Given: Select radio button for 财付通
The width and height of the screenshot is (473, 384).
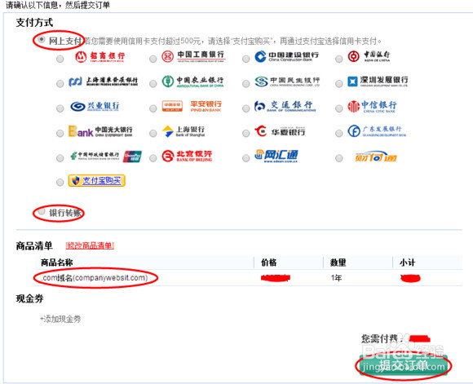Looking at the screenshot, I should pyautogui.click(x=338, y=157).
